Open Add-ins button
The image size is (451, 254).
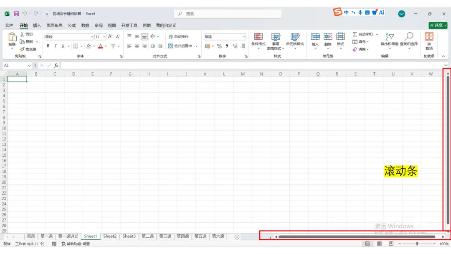(x=429, y=41)
